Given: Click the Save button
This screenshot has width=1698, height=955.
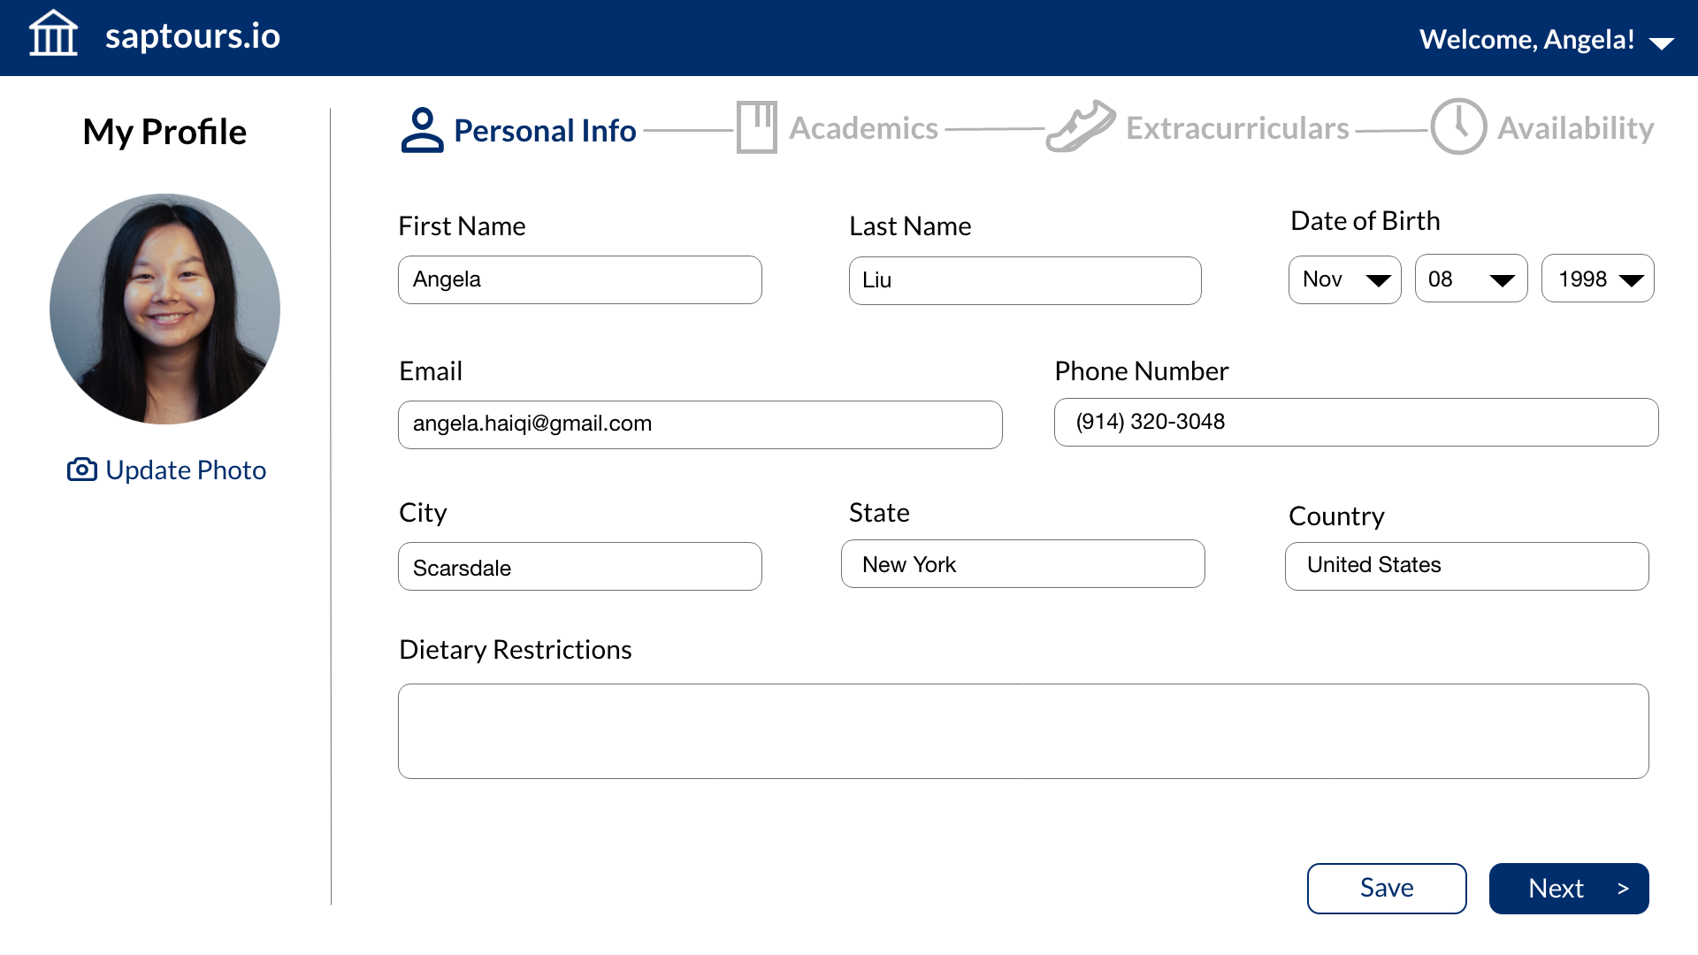Looking at the screenshot, I should [1387, 888].
